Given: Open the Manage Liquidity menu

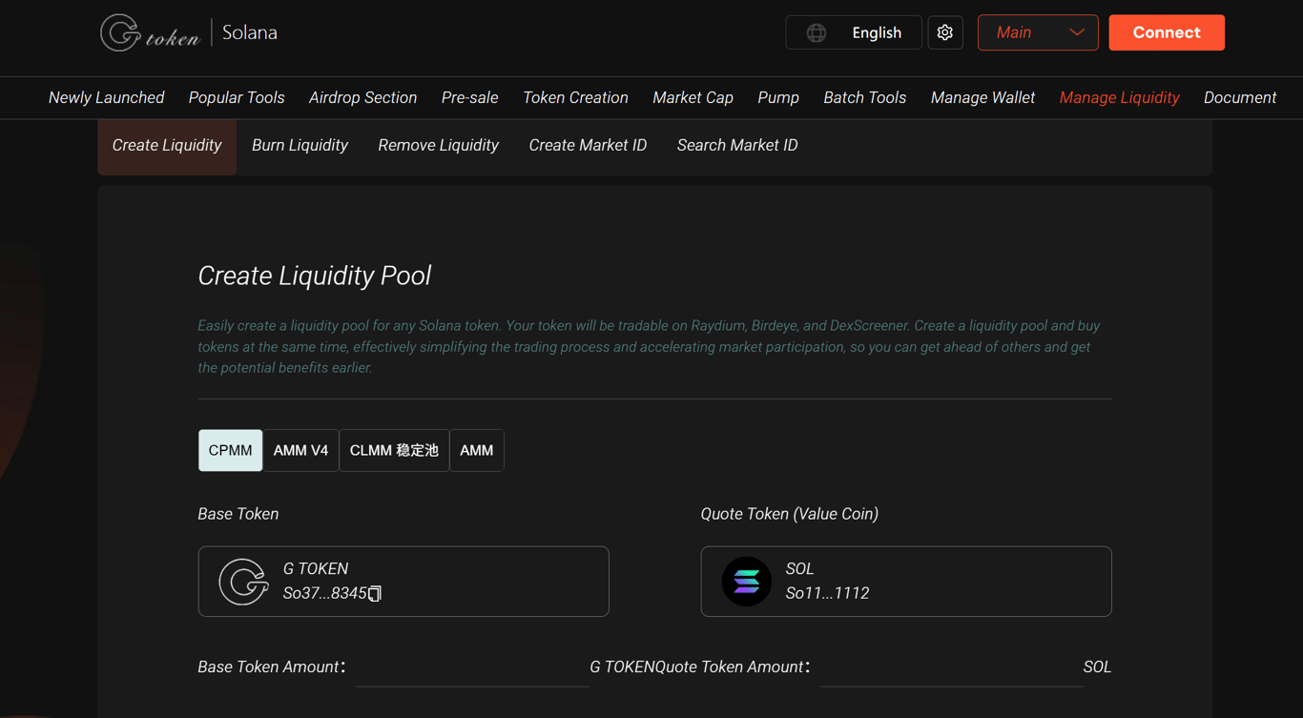Looking at the screenshot, I should (1120, 97).
